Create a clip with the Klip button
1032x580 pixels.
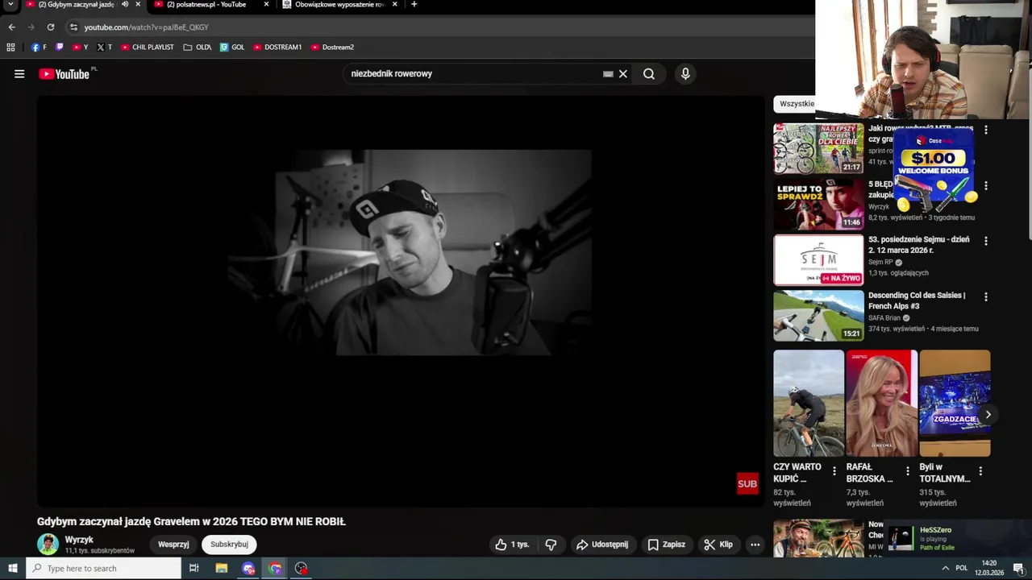(718, 545)
